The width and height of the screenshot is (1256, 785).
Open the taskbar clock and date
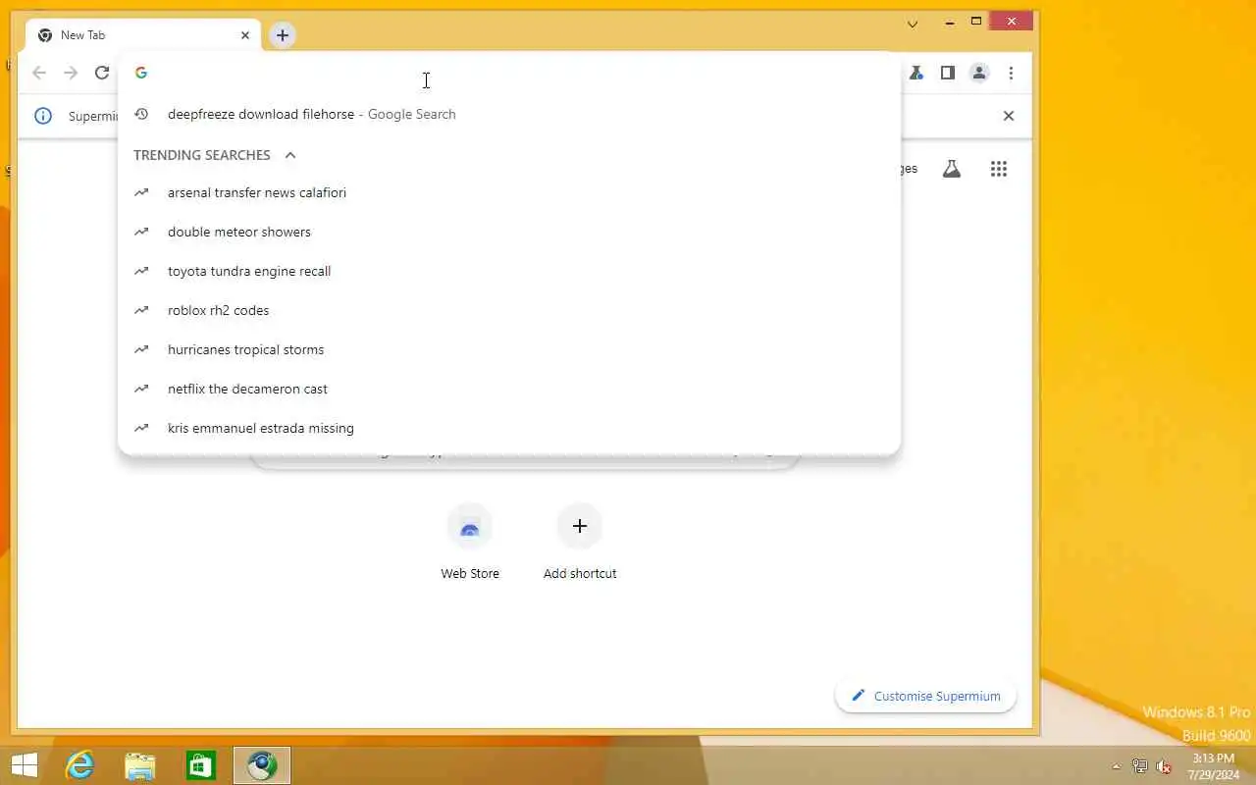click(1213, 765)
